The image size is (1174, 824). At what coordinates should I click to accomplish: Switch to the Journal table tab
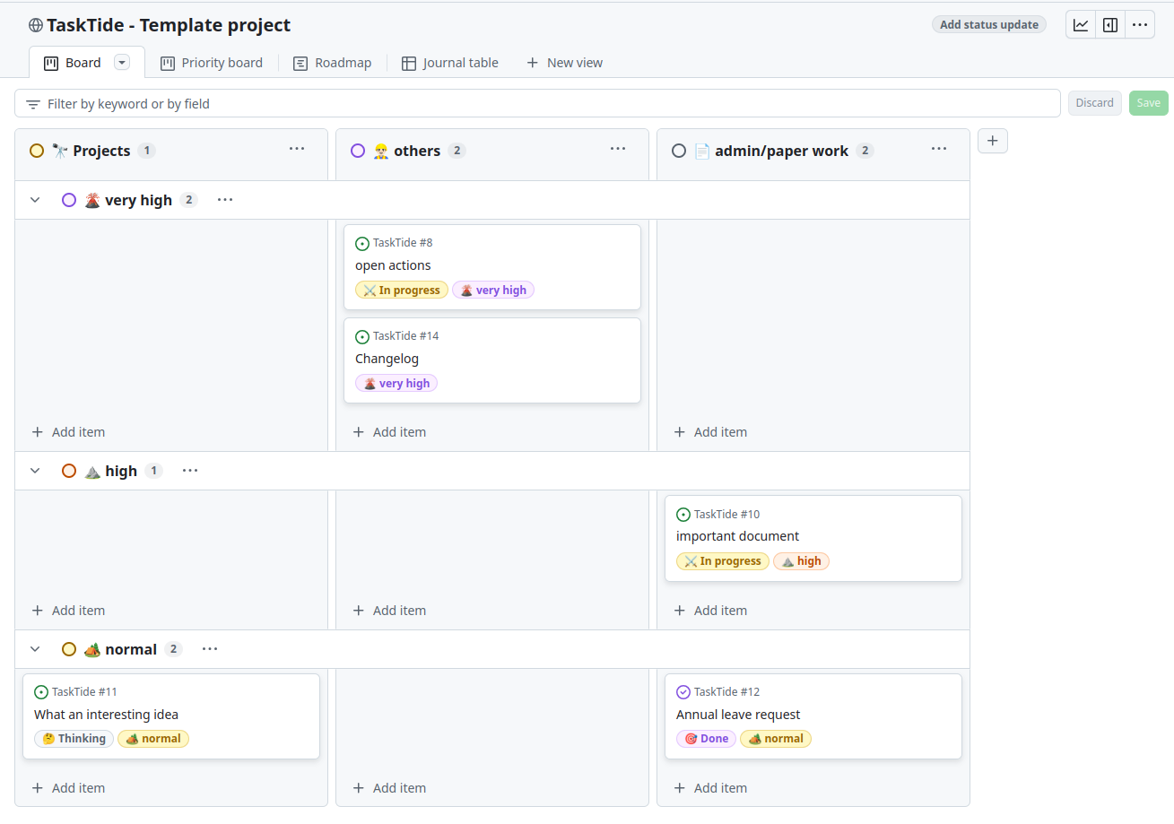click(x=450, y=63)
